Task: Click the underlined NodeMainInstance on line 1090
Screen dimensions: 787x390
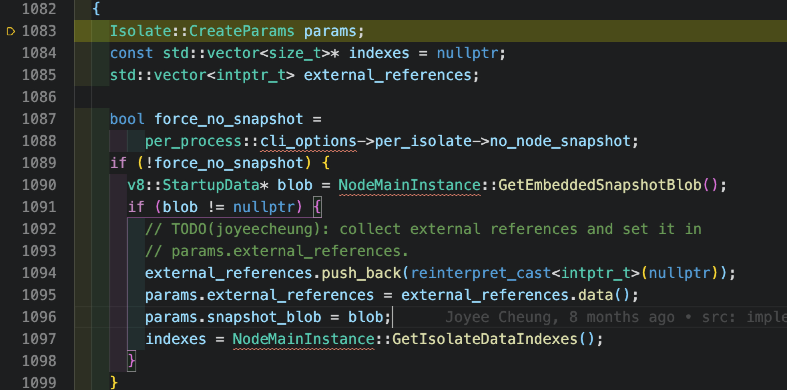Action: click(x=410, y=185)
